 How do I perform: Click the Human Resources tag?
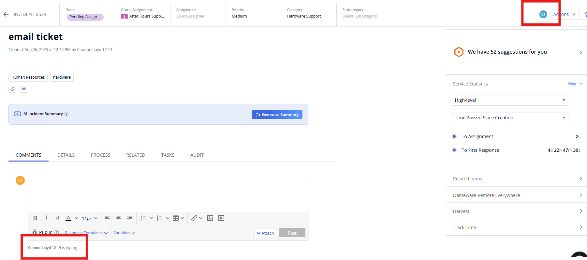[x=28, y=77]
